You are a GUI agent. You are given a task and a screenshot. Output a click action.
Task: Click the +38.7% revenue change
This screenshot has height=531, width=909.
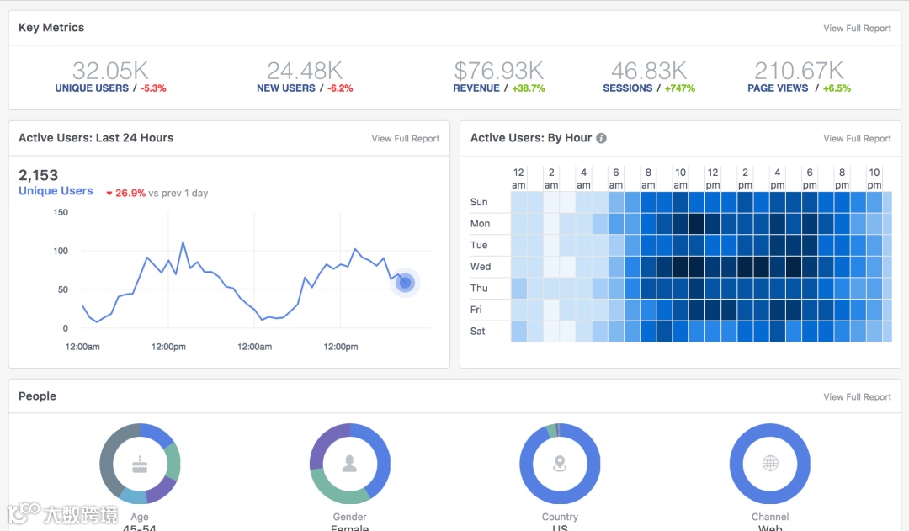(x=528, y=88)
